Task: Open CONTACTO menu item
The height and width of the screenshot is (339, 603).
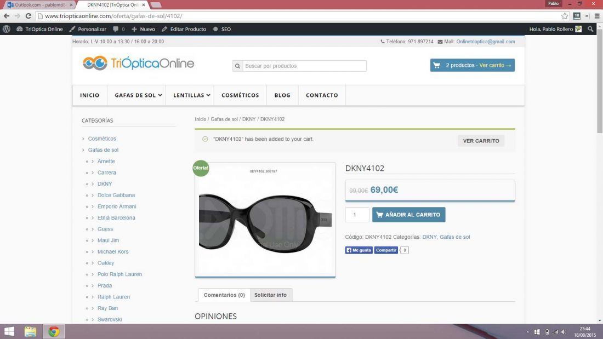Action: coord(322,95)
